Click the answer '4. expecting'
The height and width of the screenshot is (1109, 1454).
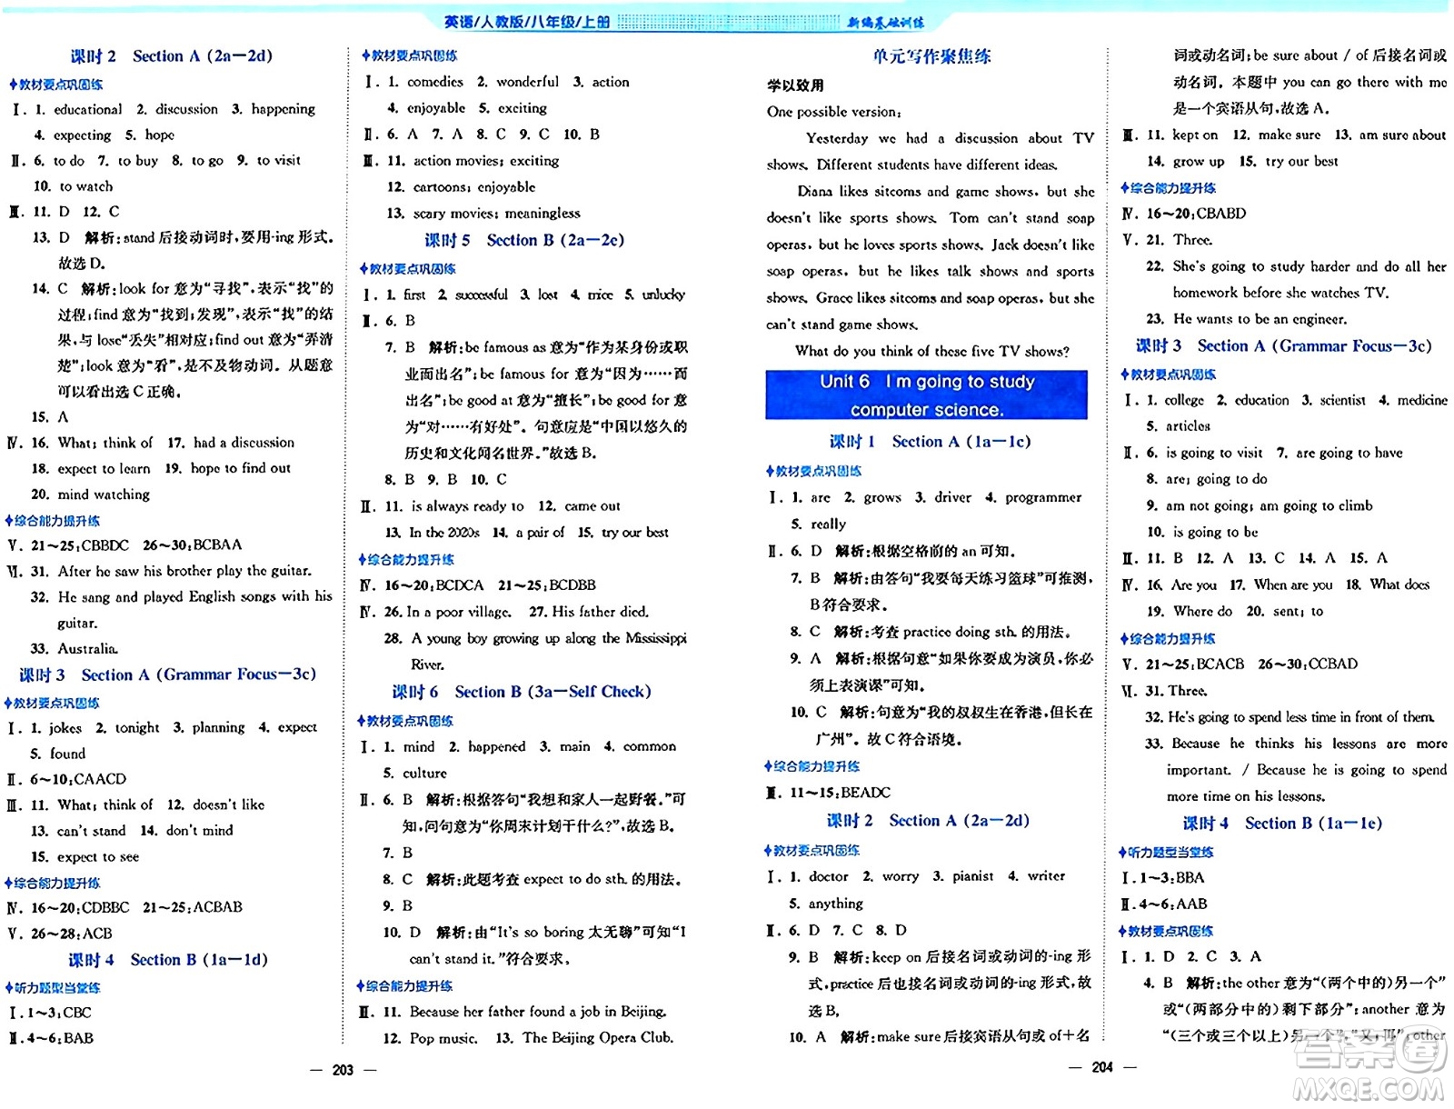point(73,135)
